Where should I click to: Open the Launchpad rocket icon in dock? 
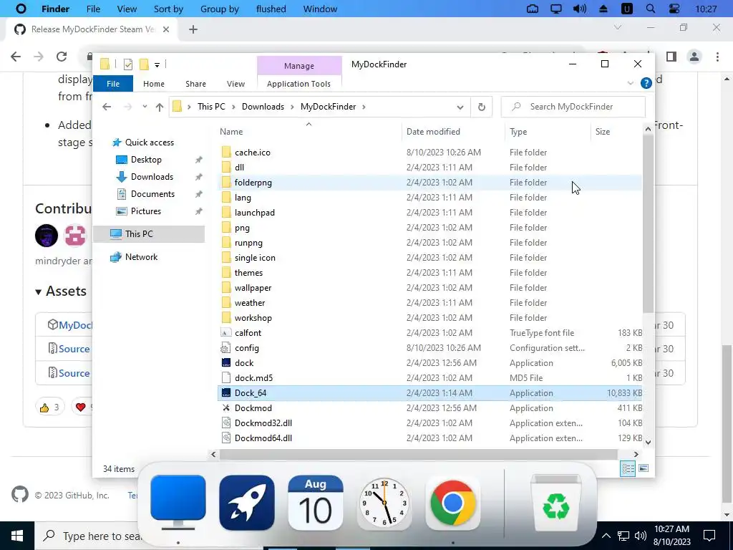[246, 503]
